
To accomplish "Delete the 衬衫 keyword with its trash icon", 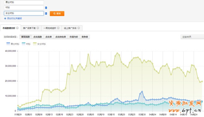I will coord(46,8).
